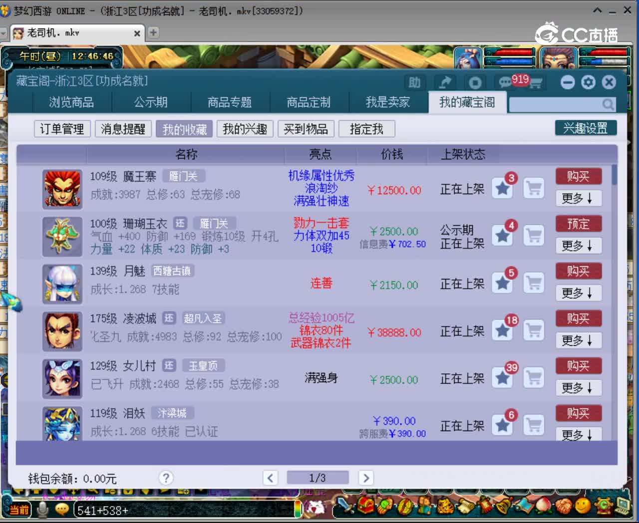Viewport: 639px width, 523px height.
Task: Expand 更多 for 凌波城 listing
Action: (579, 340)
